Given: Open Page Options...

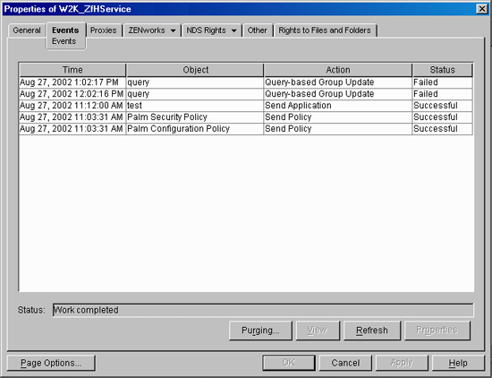Looking at the screenshot, I should (51, 364).
